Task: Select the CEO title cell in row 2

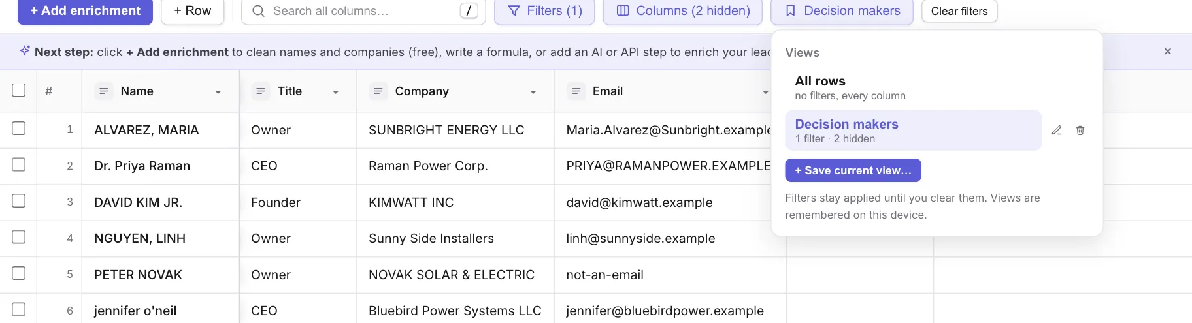Action: 298,166
